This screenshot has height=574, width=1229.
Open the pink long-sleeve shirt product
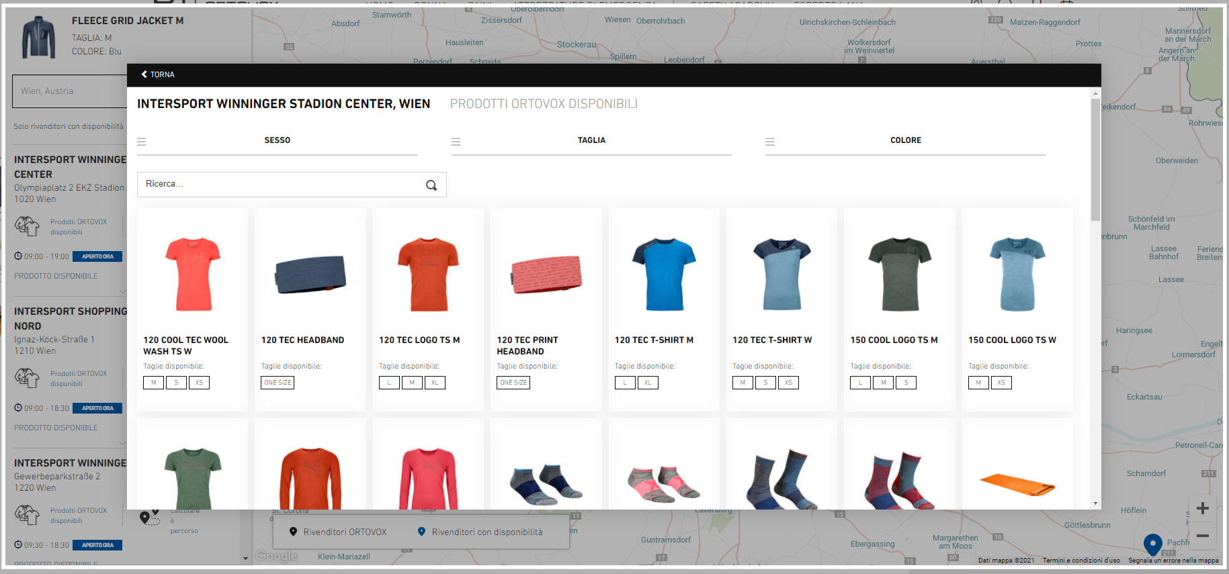[428, 478]
